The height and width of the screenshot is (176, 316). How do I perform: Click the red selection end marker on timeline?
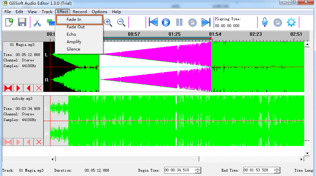[x=210, y=38]
